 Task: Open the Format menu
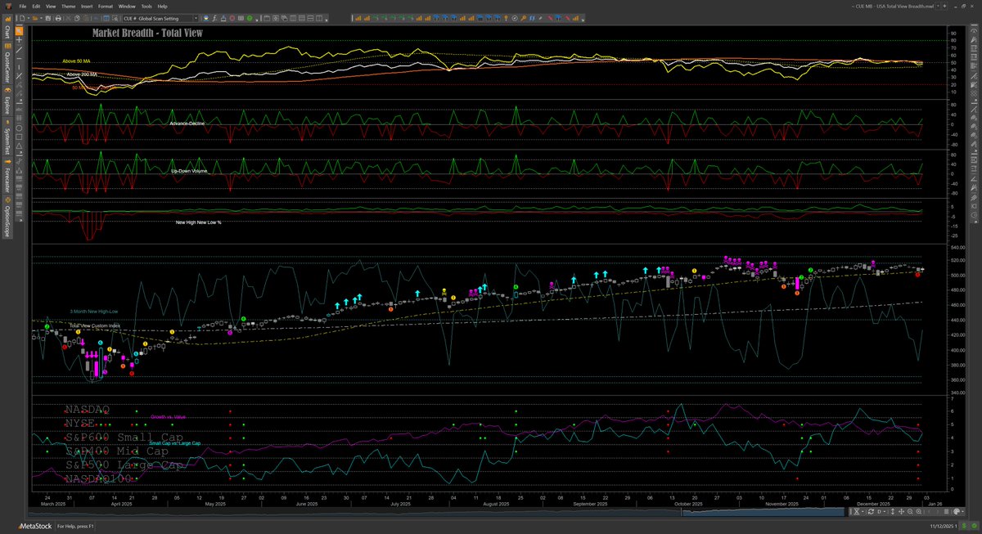point(106,6)
